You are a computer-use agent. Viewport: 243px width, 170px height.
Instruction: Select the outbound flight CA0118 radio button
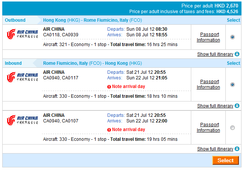[x=232, y=37]
